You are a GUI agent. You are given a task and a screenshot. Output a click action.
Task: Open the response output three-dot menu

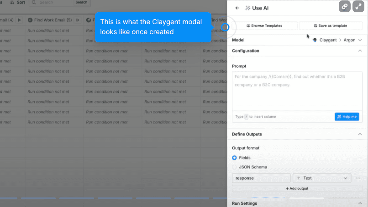pos(358,178)
